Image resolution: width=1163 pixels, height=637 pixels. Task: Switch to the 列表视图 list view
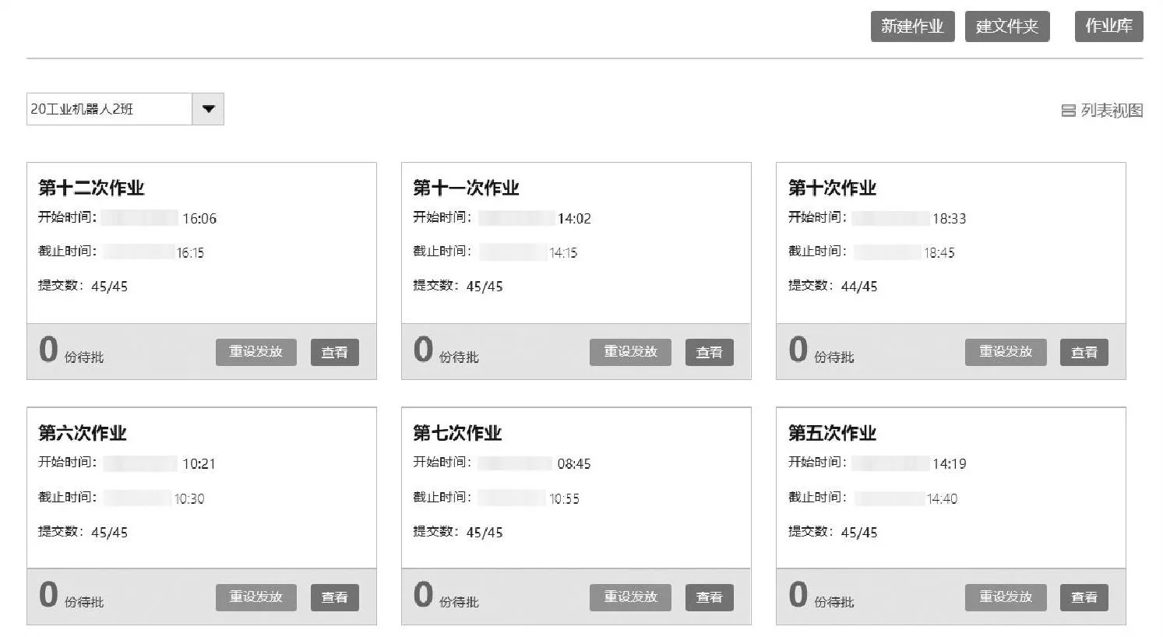point(1102,111)
